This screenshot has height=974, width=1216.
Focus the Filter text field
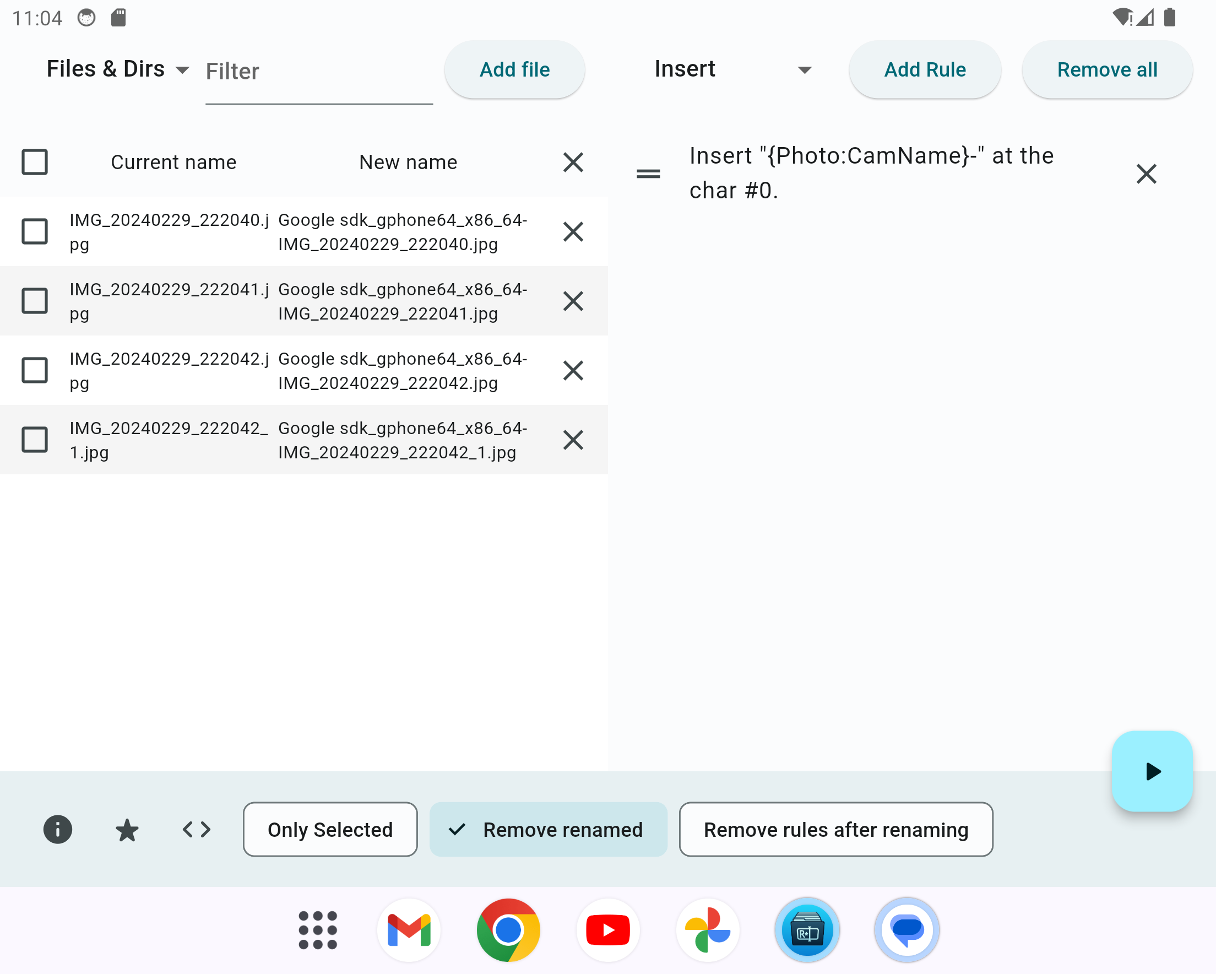point(318,72)
